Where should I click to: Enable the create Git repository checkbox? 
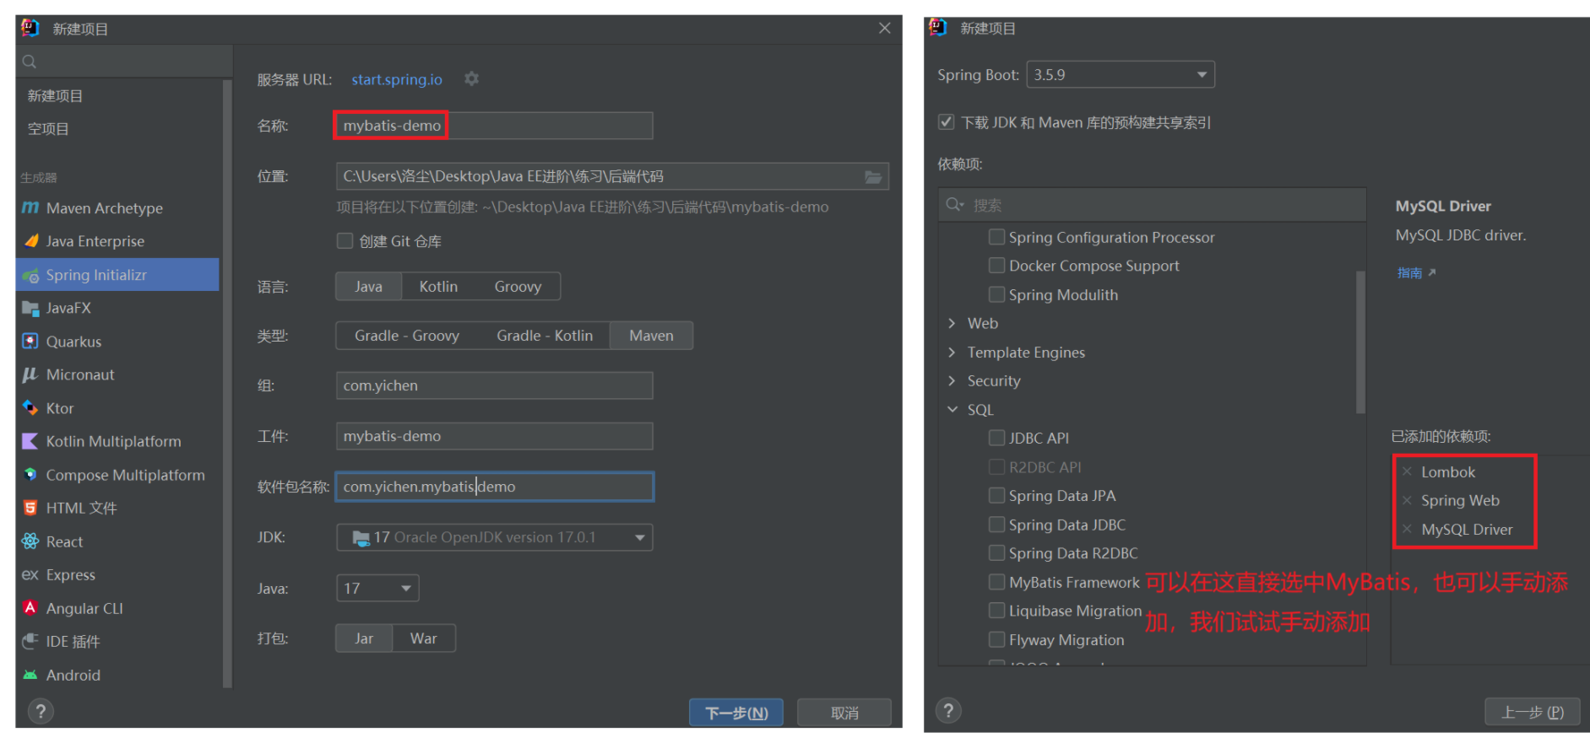coord(345,241)
